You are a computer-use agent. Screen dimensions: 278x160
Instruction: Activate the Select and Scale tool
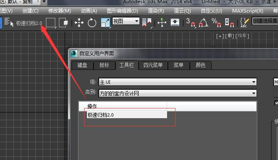[105, 23]
